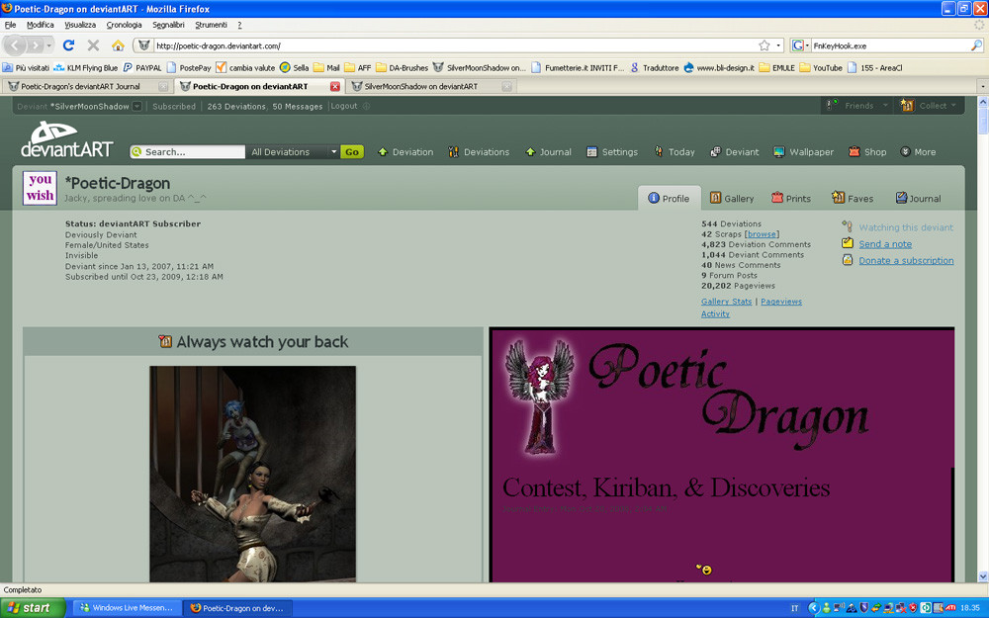Image resolution: width=989 pixels, height=618 pixels.
Task: Click Poetic-Dragon's 'you wish' avatar
Action: coord(40,188)
